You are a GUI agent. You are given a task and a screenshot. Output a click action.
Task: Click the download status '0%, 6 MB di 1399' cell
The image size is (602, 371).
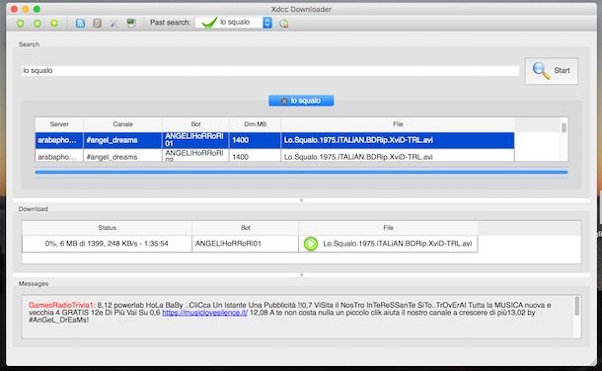coord(107,244)
